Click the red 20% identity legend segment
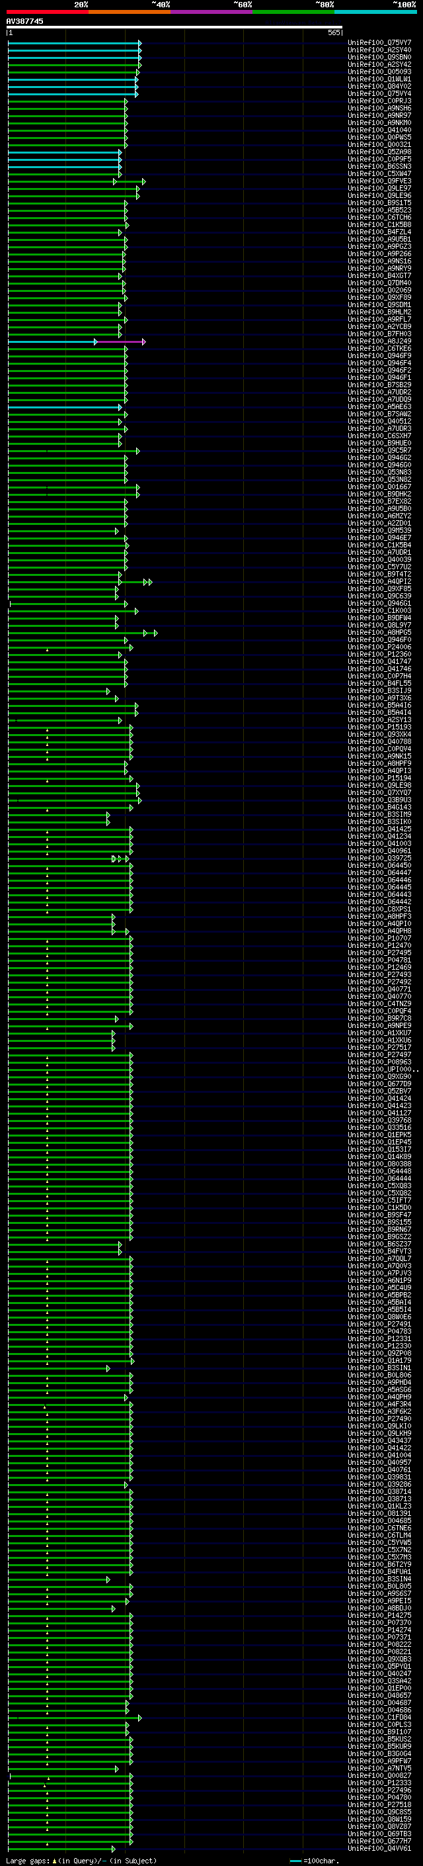This screenshot has width=423, height=1866. coord(48,12)
